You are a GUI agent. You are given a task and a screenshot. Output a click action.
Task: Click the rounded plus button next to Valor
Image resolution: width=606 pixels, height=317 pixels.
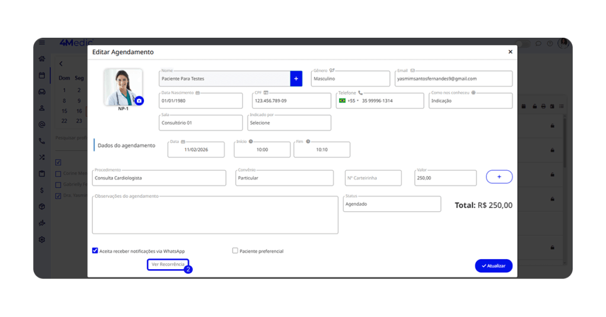click(499, 177)
